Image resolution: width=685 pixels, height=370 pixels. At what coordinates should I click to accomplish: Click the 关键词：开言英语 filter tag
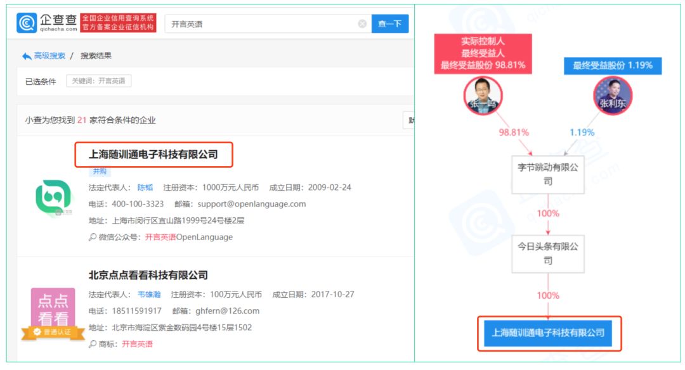coord(99,81)
